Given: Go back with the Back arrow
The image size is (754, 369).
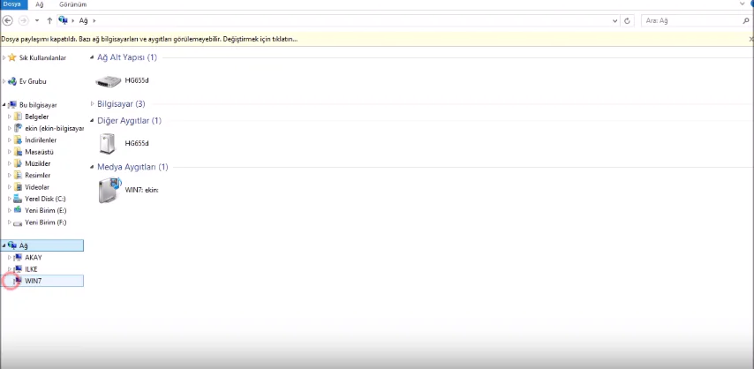Looking at the screenshot, I should tap(7, 20).
